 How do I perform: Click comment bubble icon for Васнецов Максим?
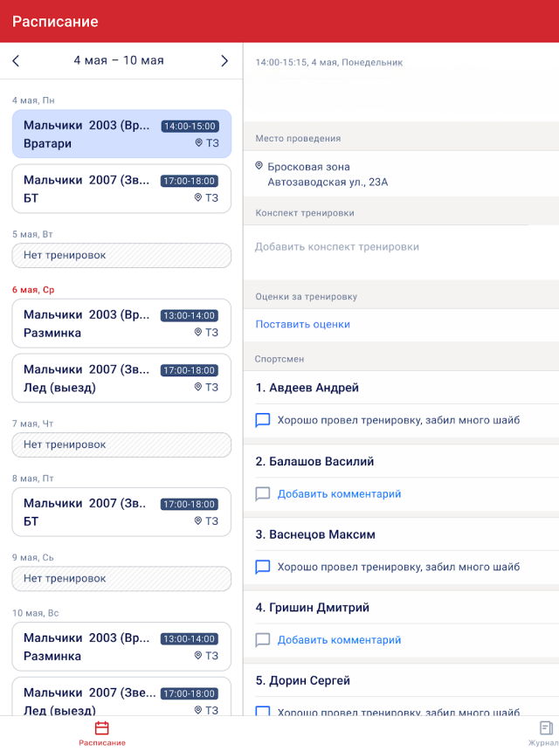pos(263,567)
